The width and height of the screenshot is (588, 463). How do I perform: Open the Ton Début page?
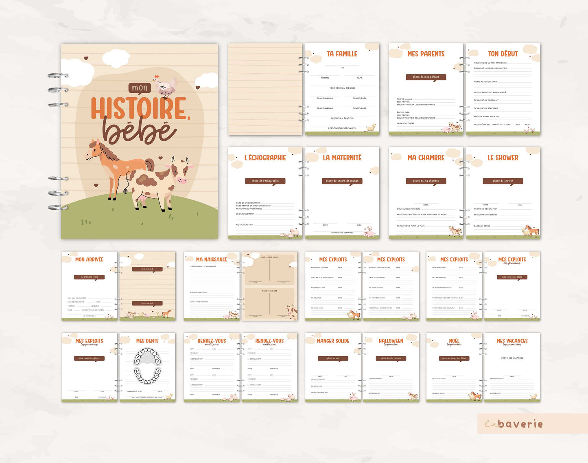[503, 89]
